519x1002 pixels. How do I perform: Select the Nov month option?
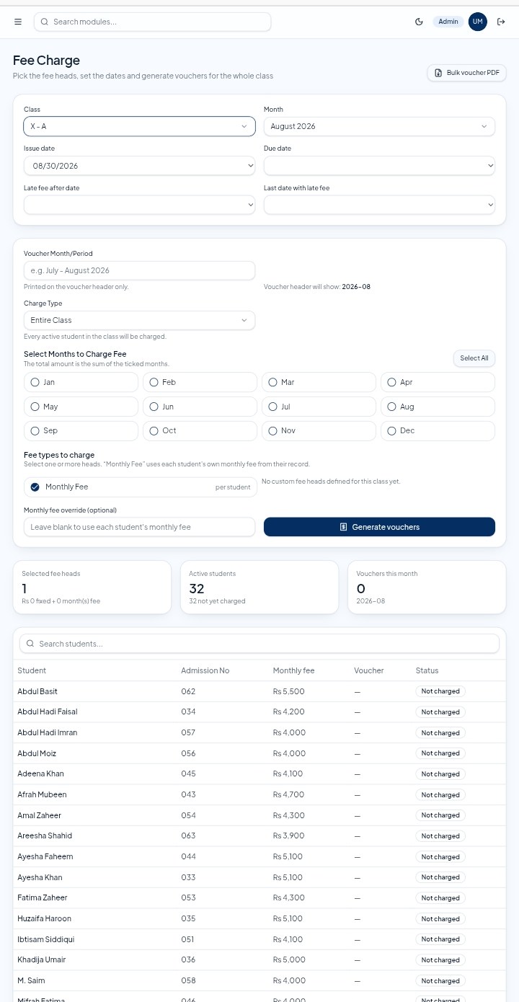pyautogui.click(x=319, y=430)
